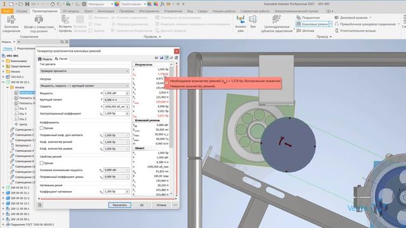Select the Расчет tab in the dialog

point(61,59)
